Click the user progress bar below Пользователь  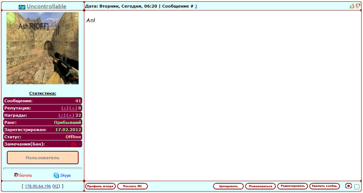tap(43, 169)
